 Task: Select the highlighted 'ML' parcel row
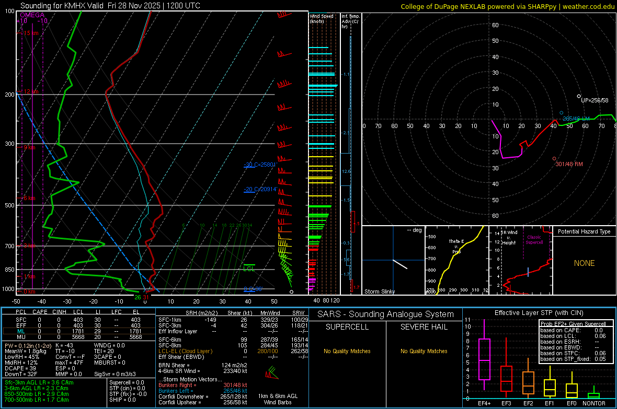[78, 331]
